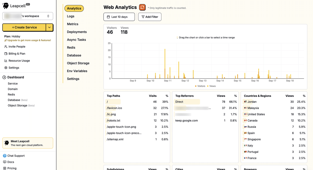Click upgrade to get more usage link
The height and width of the screenshot is (170, 313).
click(x=28, y=40)
